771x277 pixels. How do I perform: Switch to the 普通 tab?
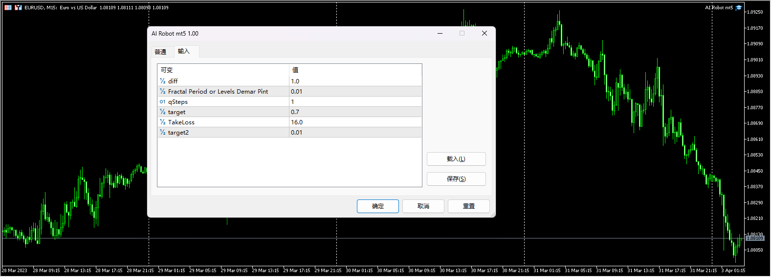tap(160, 52)
